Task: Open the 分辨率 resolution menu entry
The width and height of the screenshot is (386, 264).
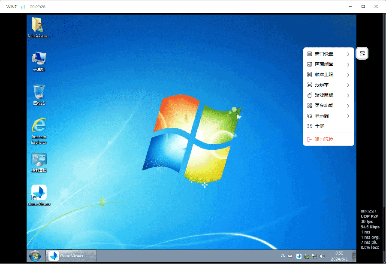Action: [x=329, y=85]
